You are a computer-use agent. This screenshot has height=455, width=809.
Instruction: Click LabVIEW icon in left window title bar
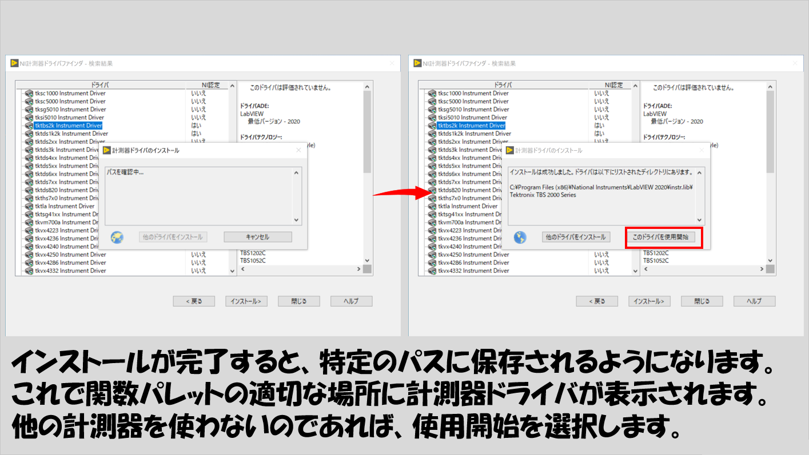click(x=15, y=63)
